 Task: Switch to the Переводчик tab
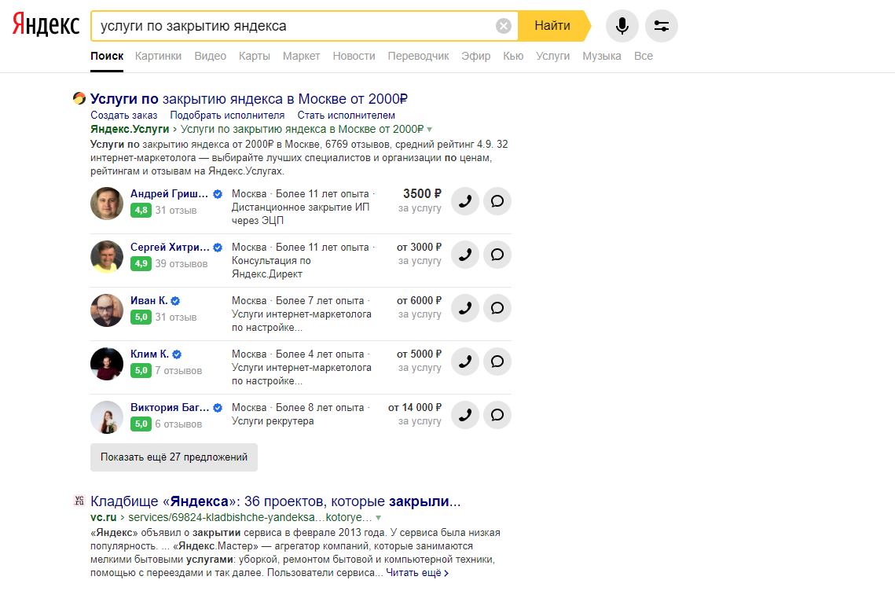click(x=418, y=56)
